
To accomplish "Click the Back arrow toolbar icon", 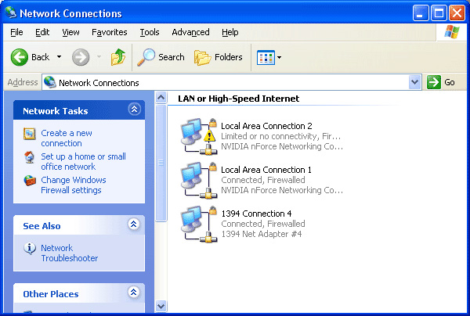I will pos(20,57).
